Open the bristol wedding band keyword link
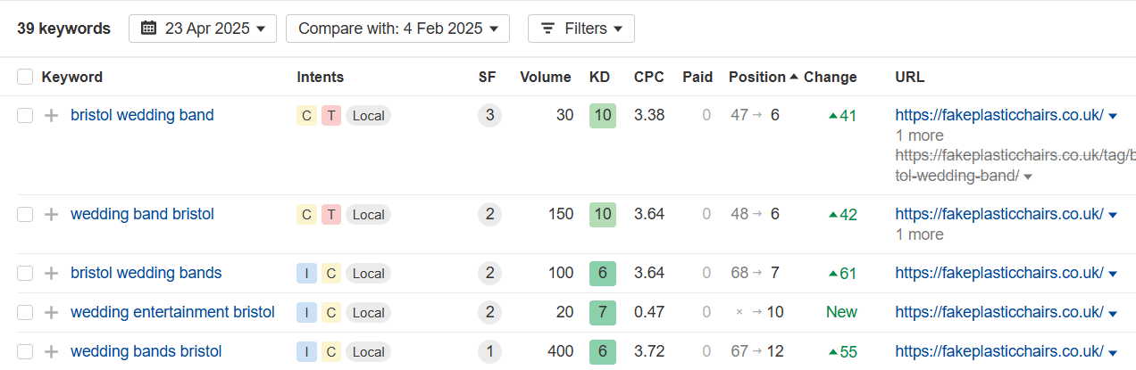This screenshot has width=1136, height=370. (x=142, y=115)
